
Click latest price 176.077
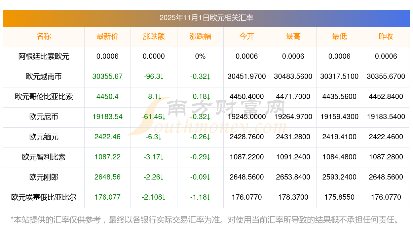(107, 197)
